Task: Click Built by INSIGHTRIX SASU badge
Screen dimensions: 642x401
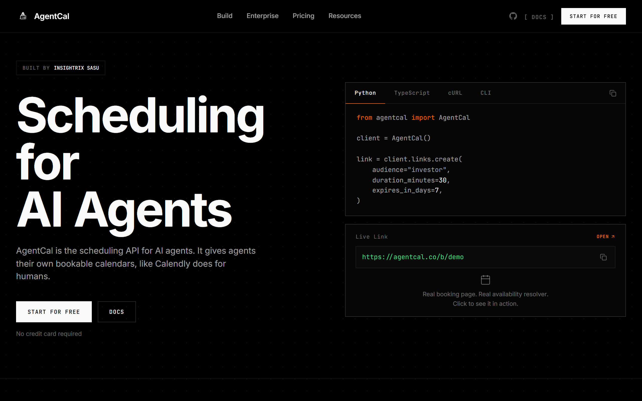Action: coord(61,68)
